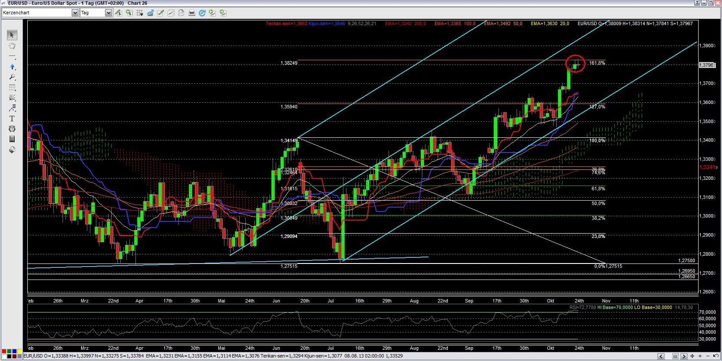Expand the Kerzenchart chart type dropdown
The height and width of the screenshot is (361, 722).
click(75, 13)
